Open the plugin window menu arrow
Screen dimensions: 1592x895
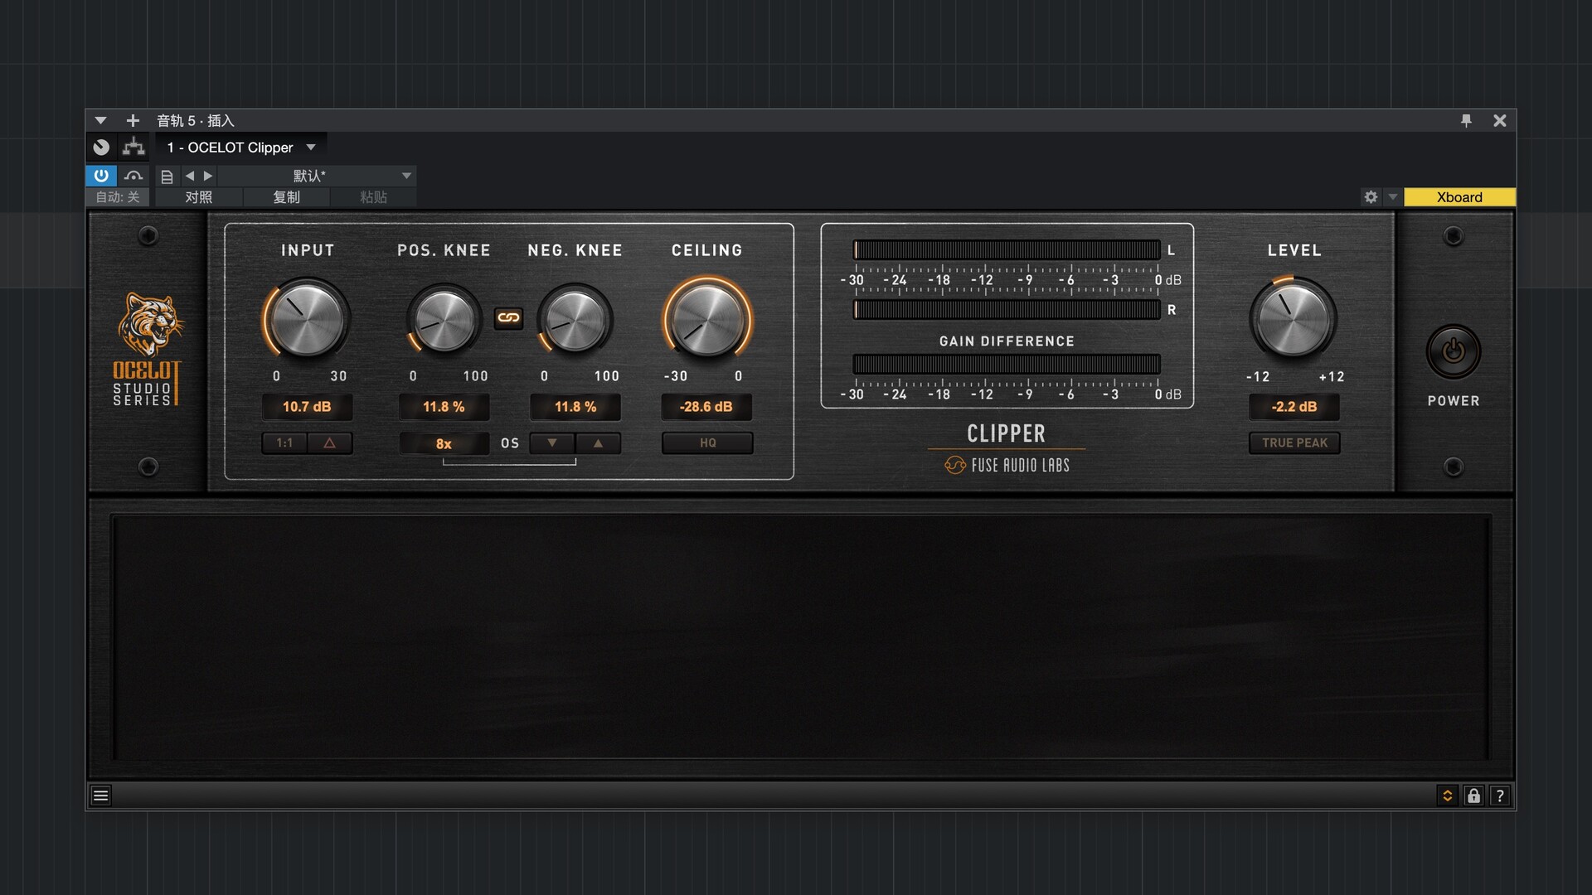(100, 121)
